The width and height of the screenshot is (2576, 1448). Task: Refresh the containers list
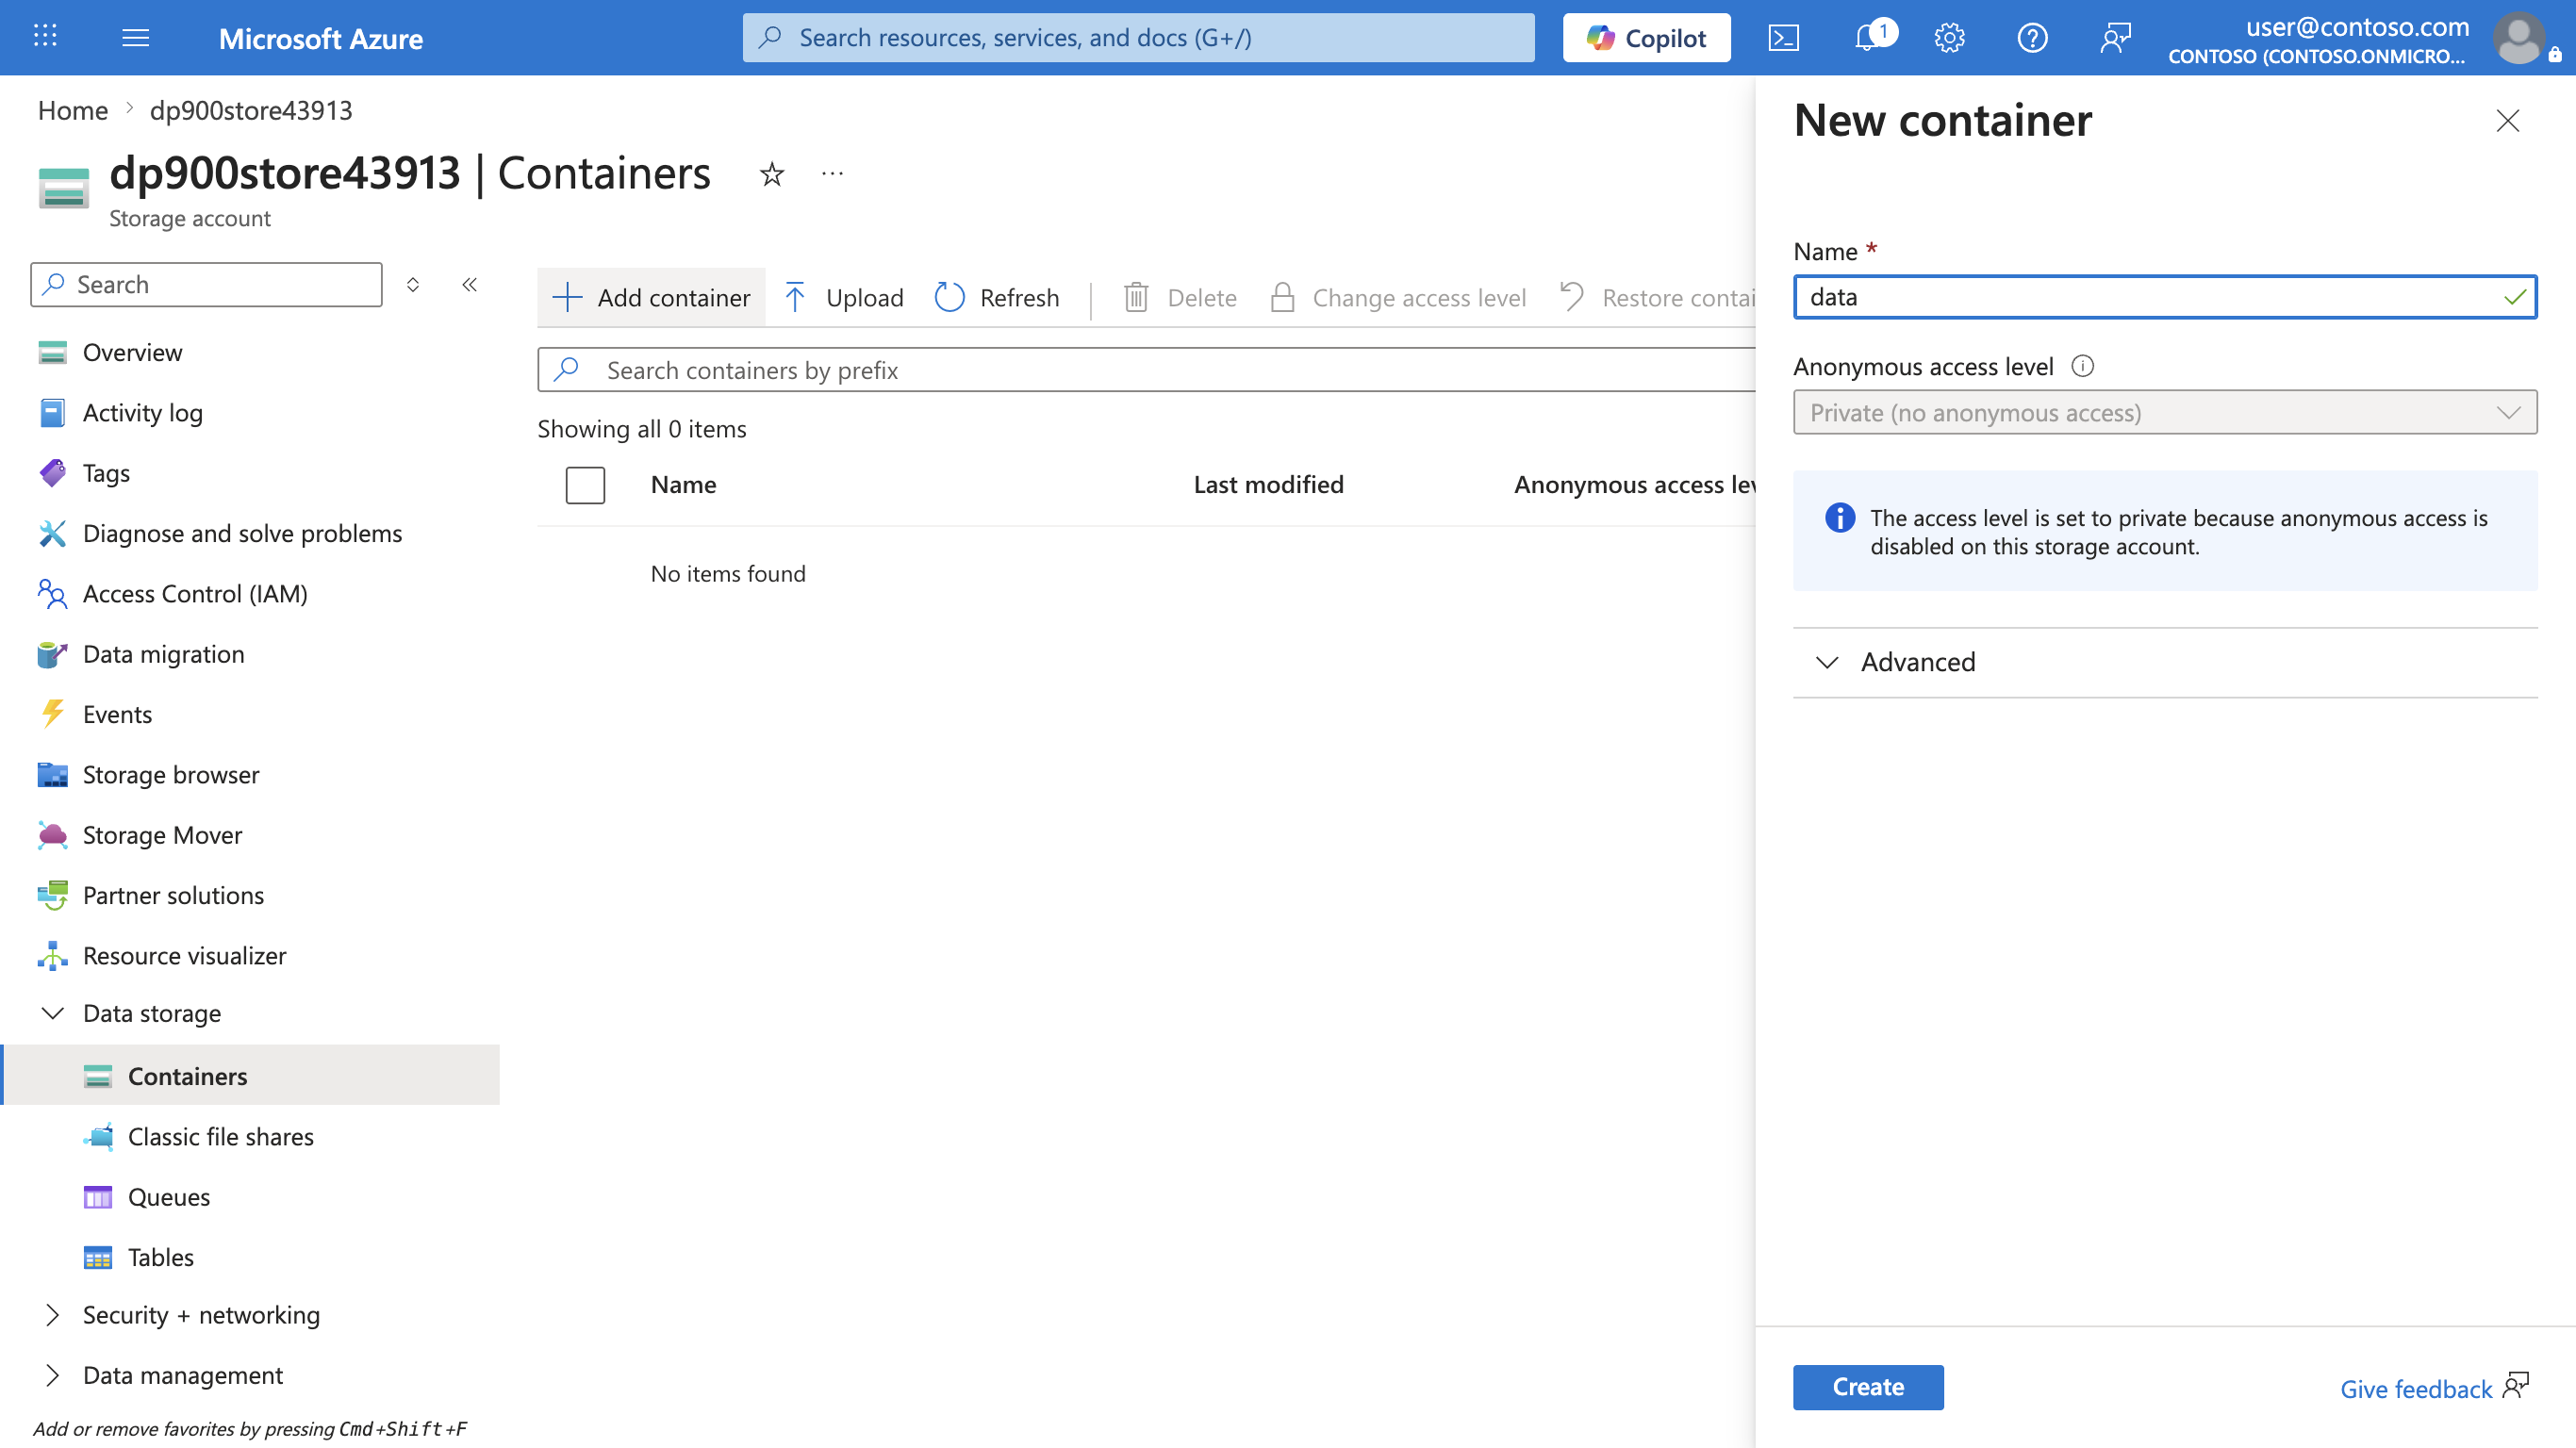[x=997, y=298]
